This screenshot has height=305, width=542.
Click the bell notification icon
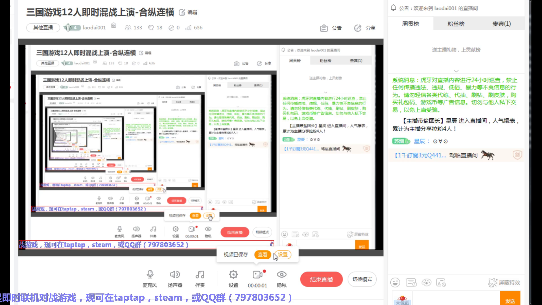point(393,8)
